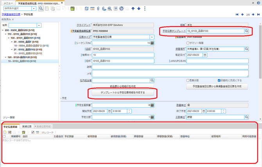The image size is (262, 167).
Task: Open lookup for 予定伝票テンプレート field
Action: click(x=246, y=31)
